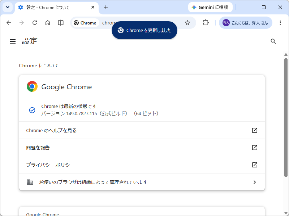
Task: Expand managed browser details chevron
Action: tap(255, 182)
